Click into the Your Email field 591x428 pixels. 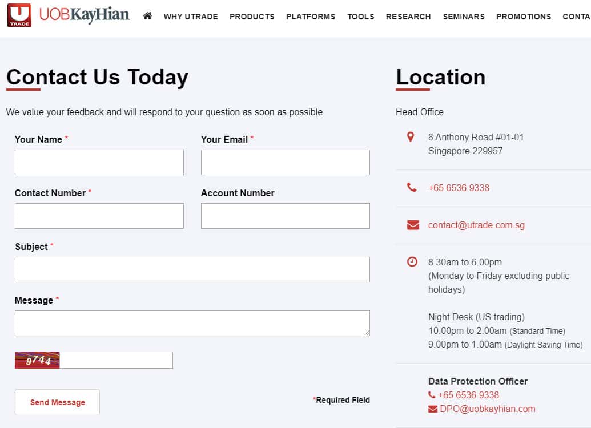pos(285,162)
